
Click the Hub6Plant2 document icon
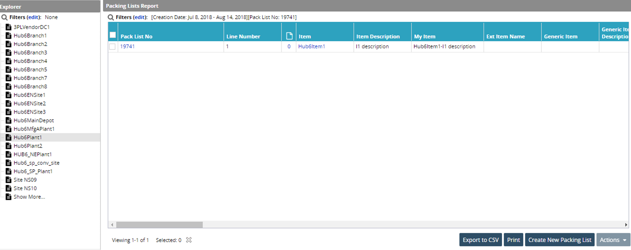(8, 146)
